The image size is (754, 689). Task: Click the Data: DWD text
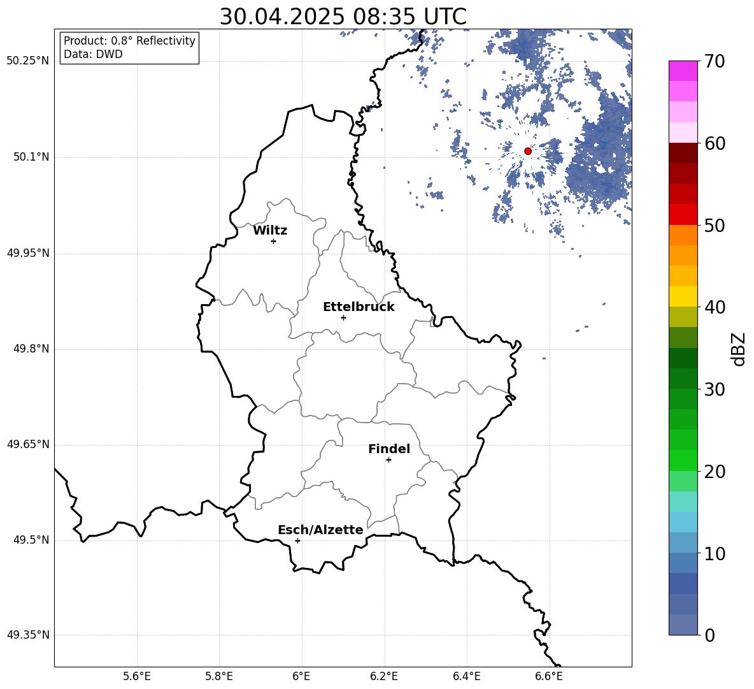pos(93,54)
